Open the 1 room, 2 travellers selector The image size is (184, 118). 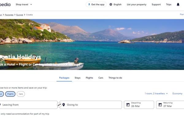[156, 93]
